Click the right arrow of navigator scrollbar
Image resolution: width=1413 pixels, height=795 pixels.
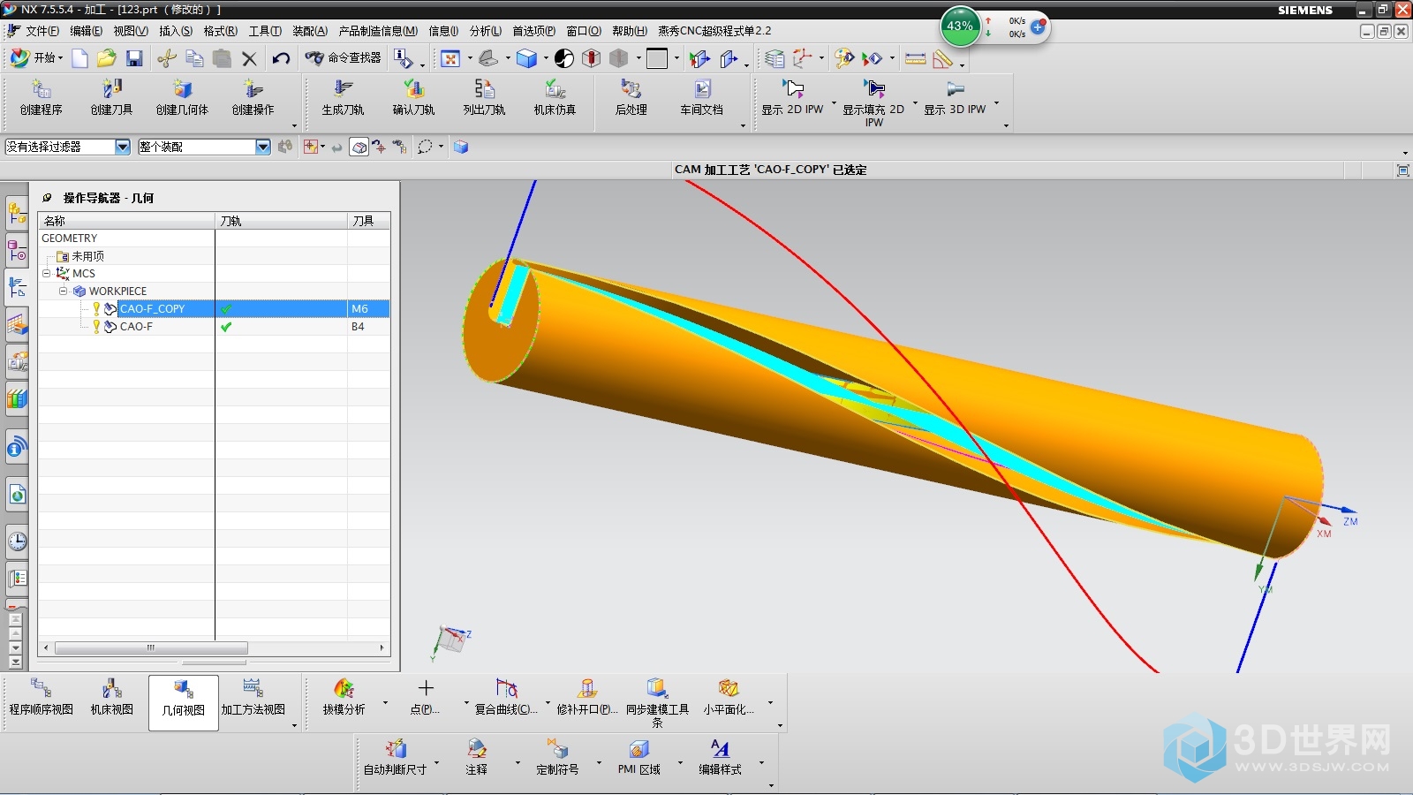tap(382, 647)
